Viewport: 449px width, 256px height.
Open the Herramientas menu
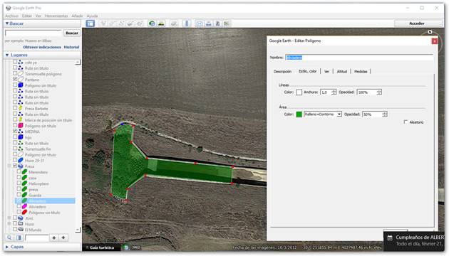pyautogui.click(x=56, y=16)
